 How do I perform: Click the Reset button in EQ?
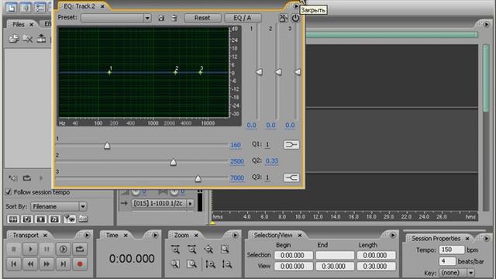tap(202, 18)
